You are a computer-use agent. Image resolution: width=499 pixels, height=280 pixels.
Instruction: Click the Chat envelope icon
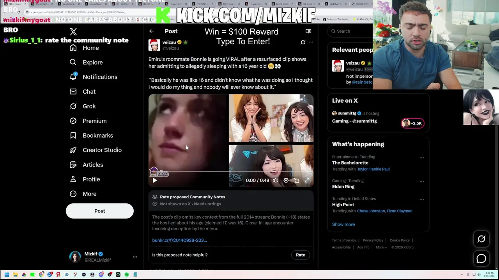(x=73, y=91)
